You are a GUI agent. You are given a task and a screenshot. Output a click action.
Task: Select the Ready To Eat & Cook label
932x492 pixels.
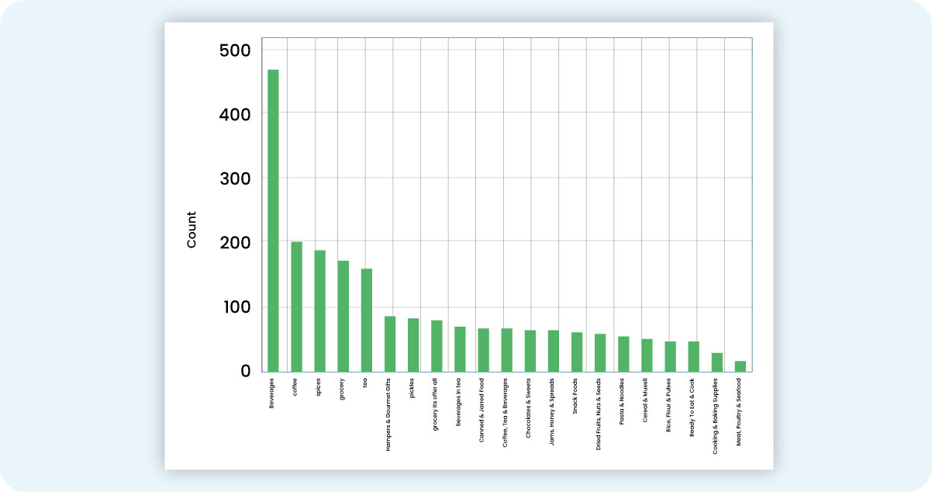(692, 409)
